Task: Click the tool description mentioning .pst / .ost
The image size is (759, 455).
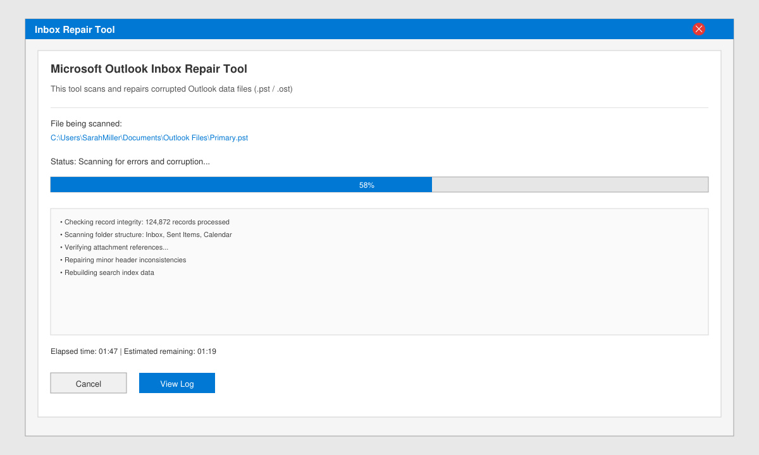Action: 171,89
